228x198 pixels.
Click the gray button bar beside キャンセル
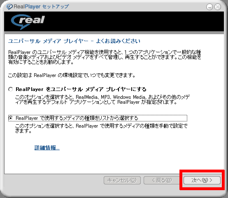pyautogui.click(x=54, y=180)
